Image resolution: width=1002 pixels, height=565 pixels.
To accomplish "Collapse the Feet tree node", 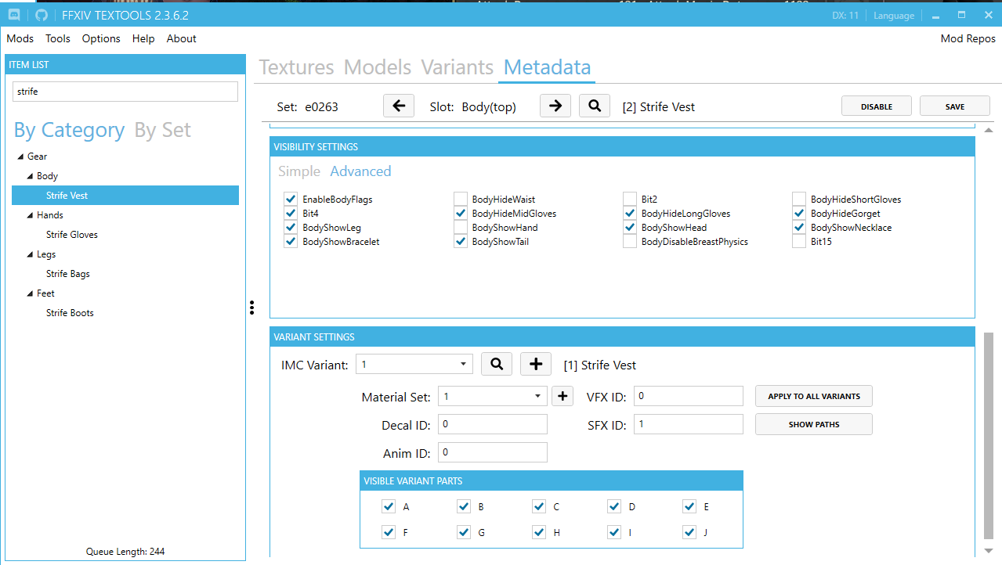I will point(30,293).
